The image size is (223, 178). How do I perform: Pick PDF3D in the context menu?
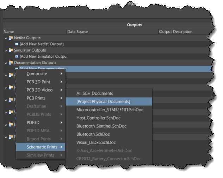point(33,122)
